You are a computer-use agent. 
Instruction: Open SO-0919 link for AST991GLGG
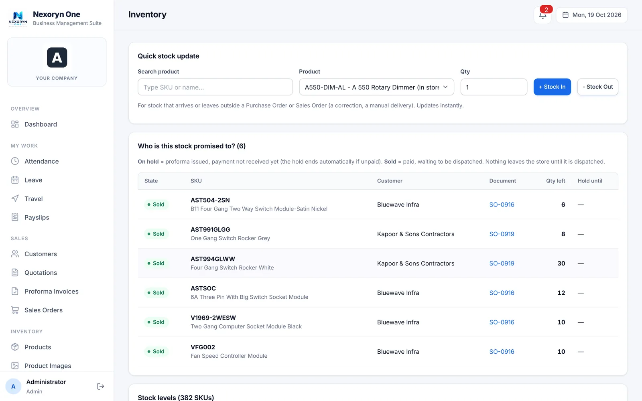(x=502, y=234)
